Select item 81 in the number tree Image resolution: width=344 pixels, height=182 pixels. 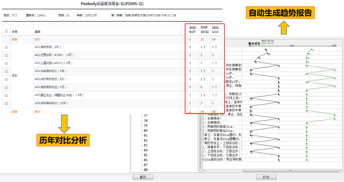tap(146, 135)
